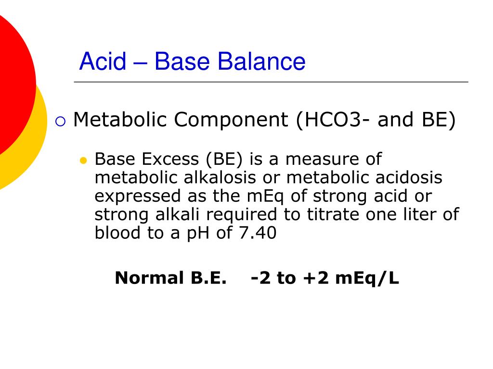Click the words Base Excess (BE)
493x369 pixels.
(169, 159)
